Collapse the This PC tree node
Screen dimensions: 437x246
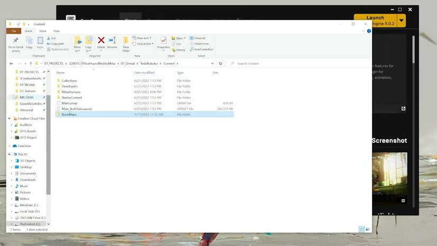[9, 154]
